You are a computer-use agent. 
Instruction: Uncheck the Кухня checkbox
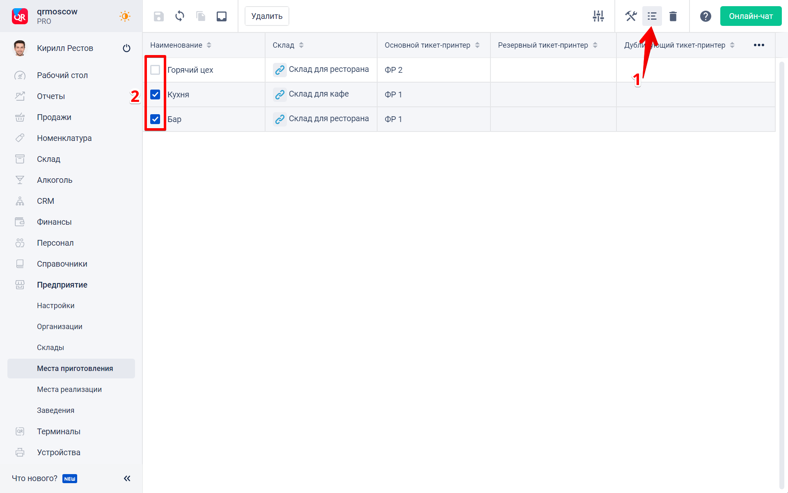click(155, 94)
